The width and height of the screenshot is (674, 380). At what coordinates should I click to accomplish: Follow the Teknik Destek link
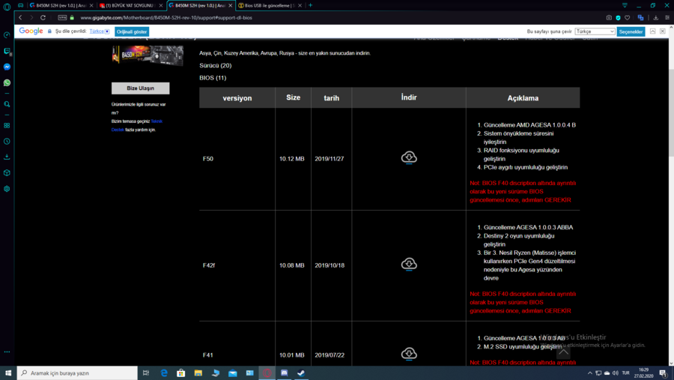(137, 125)
